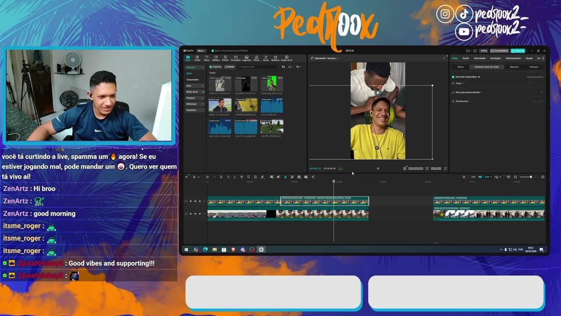Click the Pro badge button

point(483,51)
